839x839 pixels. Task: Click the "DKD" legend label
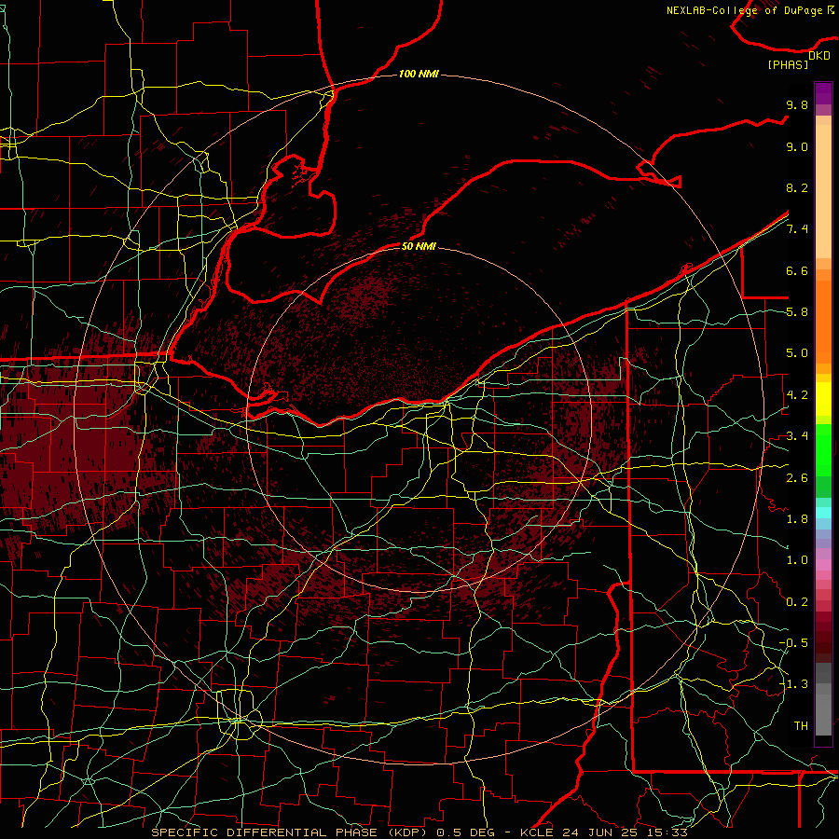(x=818, y=56)
